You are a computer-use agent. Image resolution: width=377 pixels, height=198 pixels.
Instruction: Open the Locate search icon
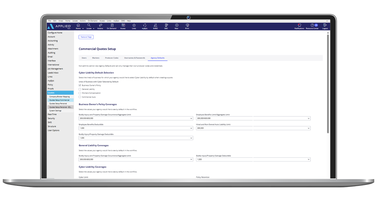(x=89, y=26)
